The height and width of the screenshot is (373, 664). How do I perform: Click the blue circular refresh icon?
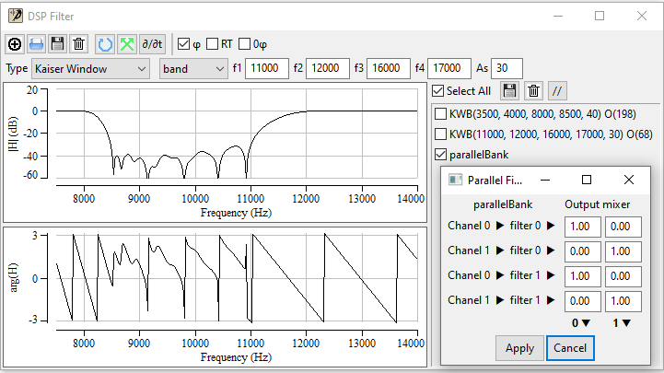[x=105, y=43]
